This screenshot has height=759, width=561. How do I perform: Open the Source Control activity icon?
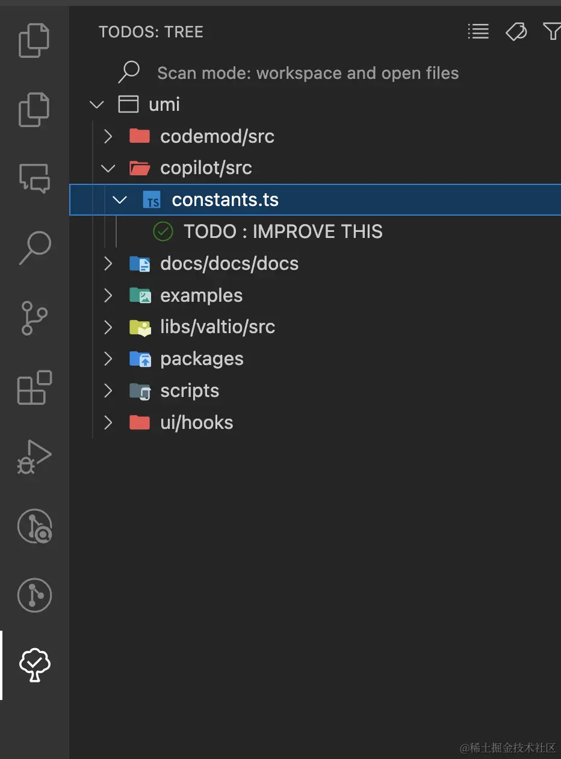34,317
